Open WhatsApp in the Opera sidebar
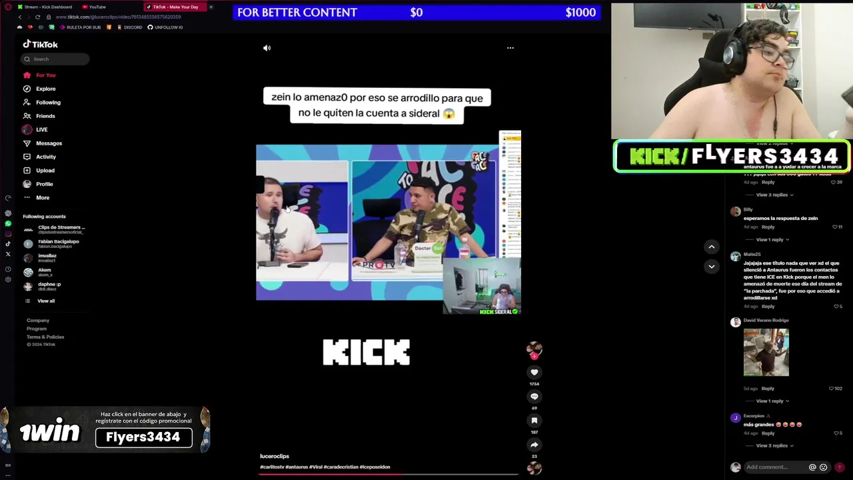Screen dimensions: 853x480 [x=8, y=223]
